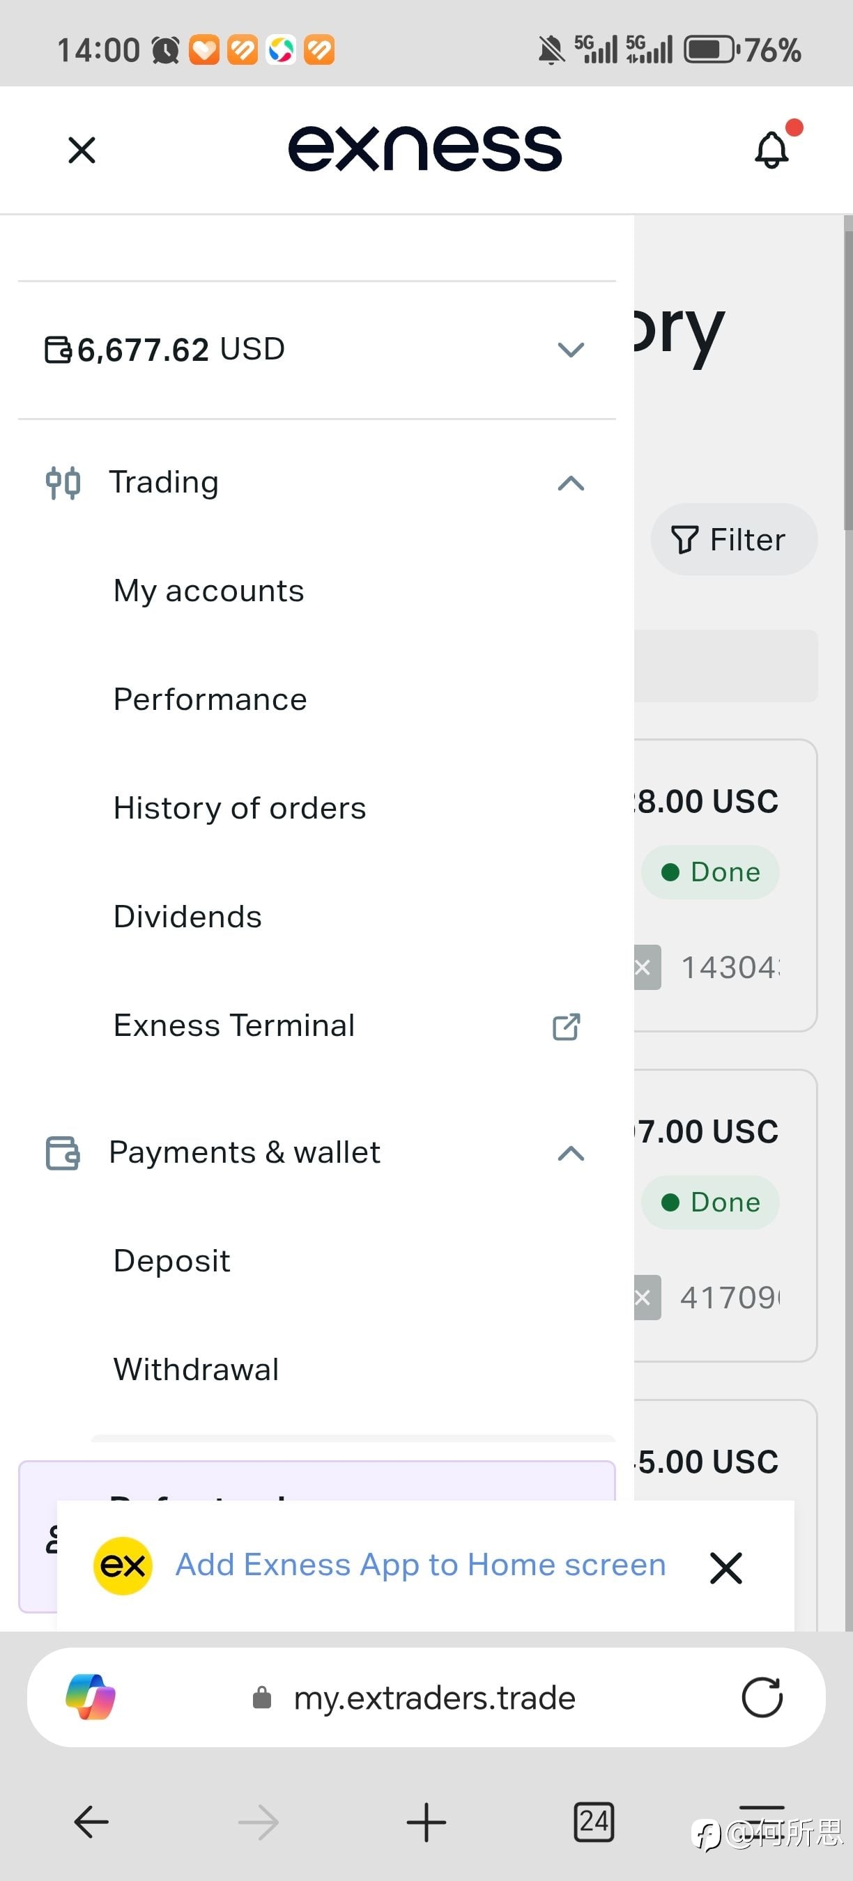
Task: Open the Dividends page
Action: tap(187, 917)
